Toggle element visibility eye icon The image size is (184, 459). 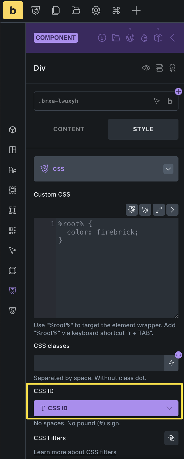coord(146,68)
